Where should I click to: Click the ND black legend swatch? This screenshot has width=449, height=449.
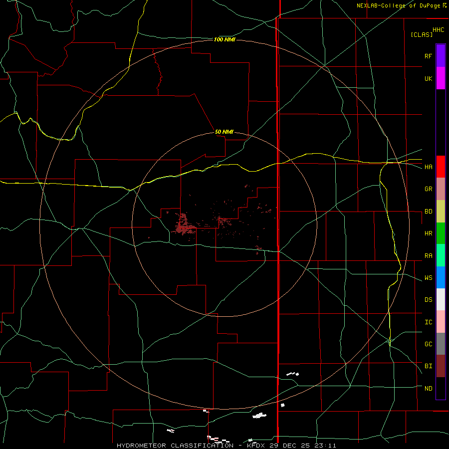441,388
